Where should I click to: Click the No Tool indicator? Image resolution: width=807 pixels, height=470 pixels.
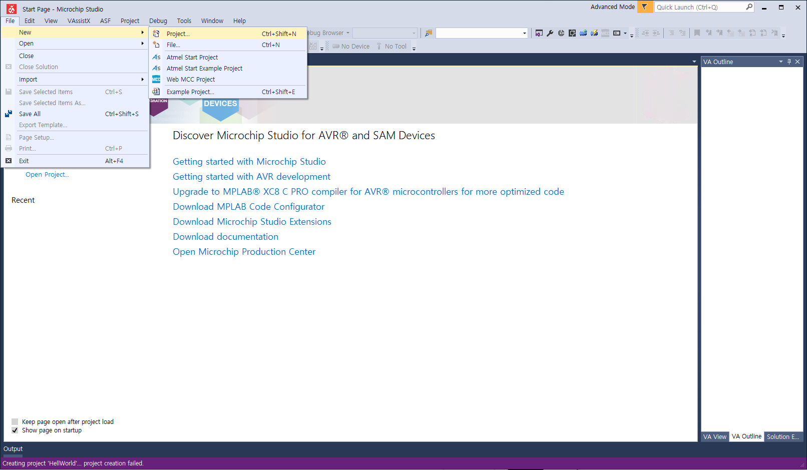pos(391,46)
